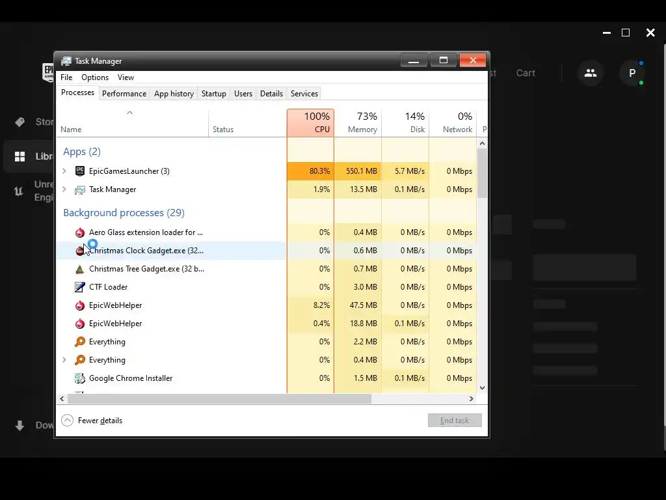666x500 pixels.
Task: Click the Unreal Engine icon in Epic sidebar
Action: [19, 191]
